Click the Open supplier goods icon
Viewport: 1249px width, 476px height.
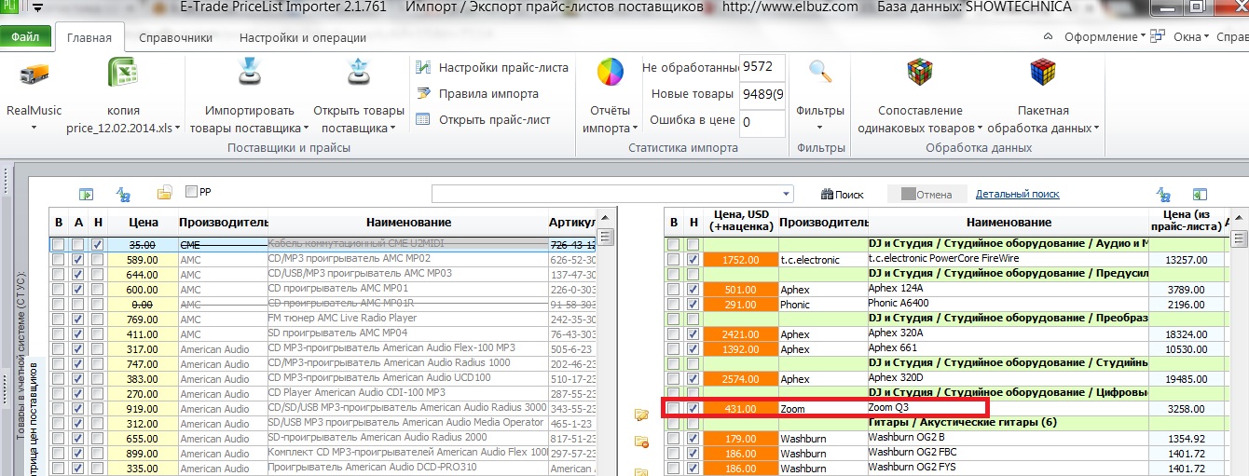tap(358, 73)
